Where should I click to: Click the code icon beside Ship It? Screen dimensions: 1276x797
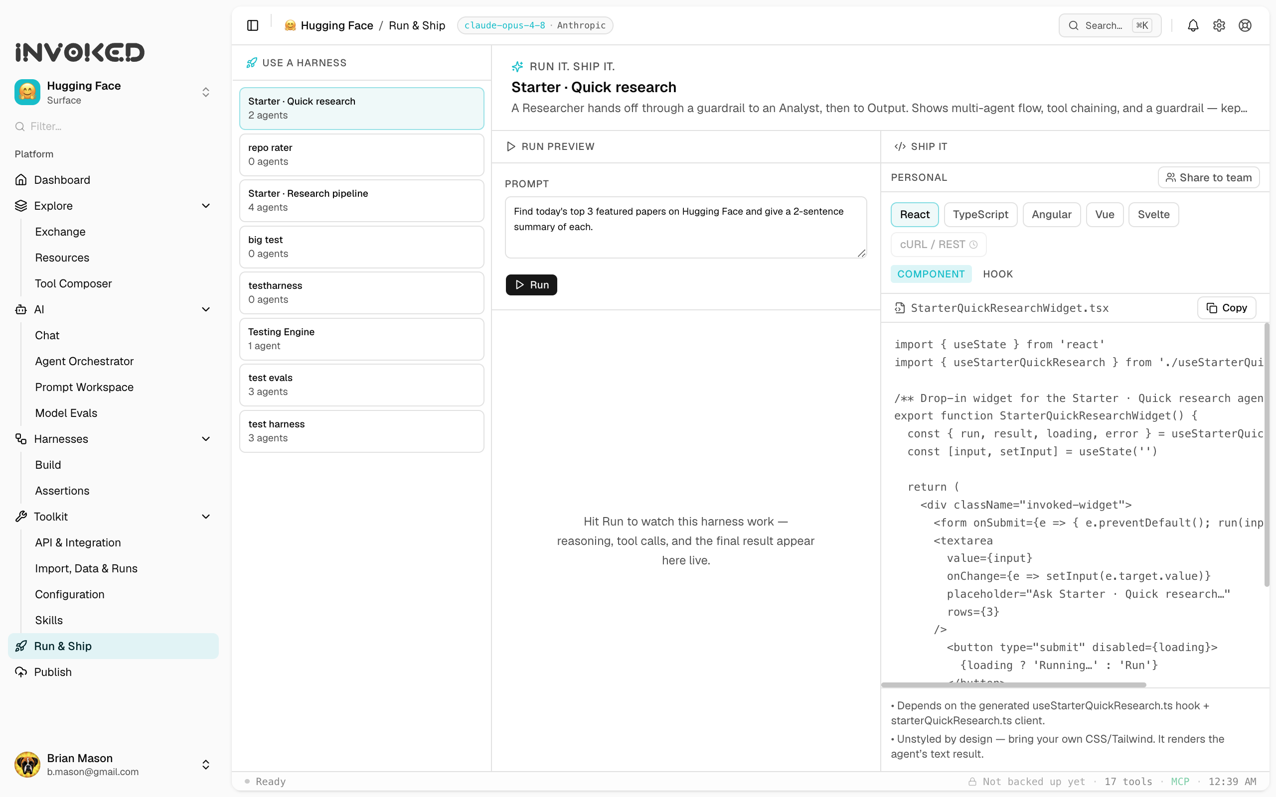[x=900, y=146]
